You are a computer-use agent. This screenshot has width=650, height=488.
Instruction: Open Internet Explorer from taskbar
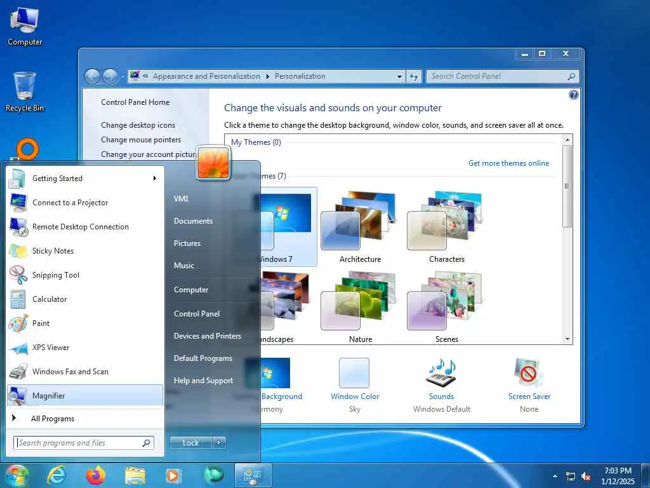pos(56,475)
